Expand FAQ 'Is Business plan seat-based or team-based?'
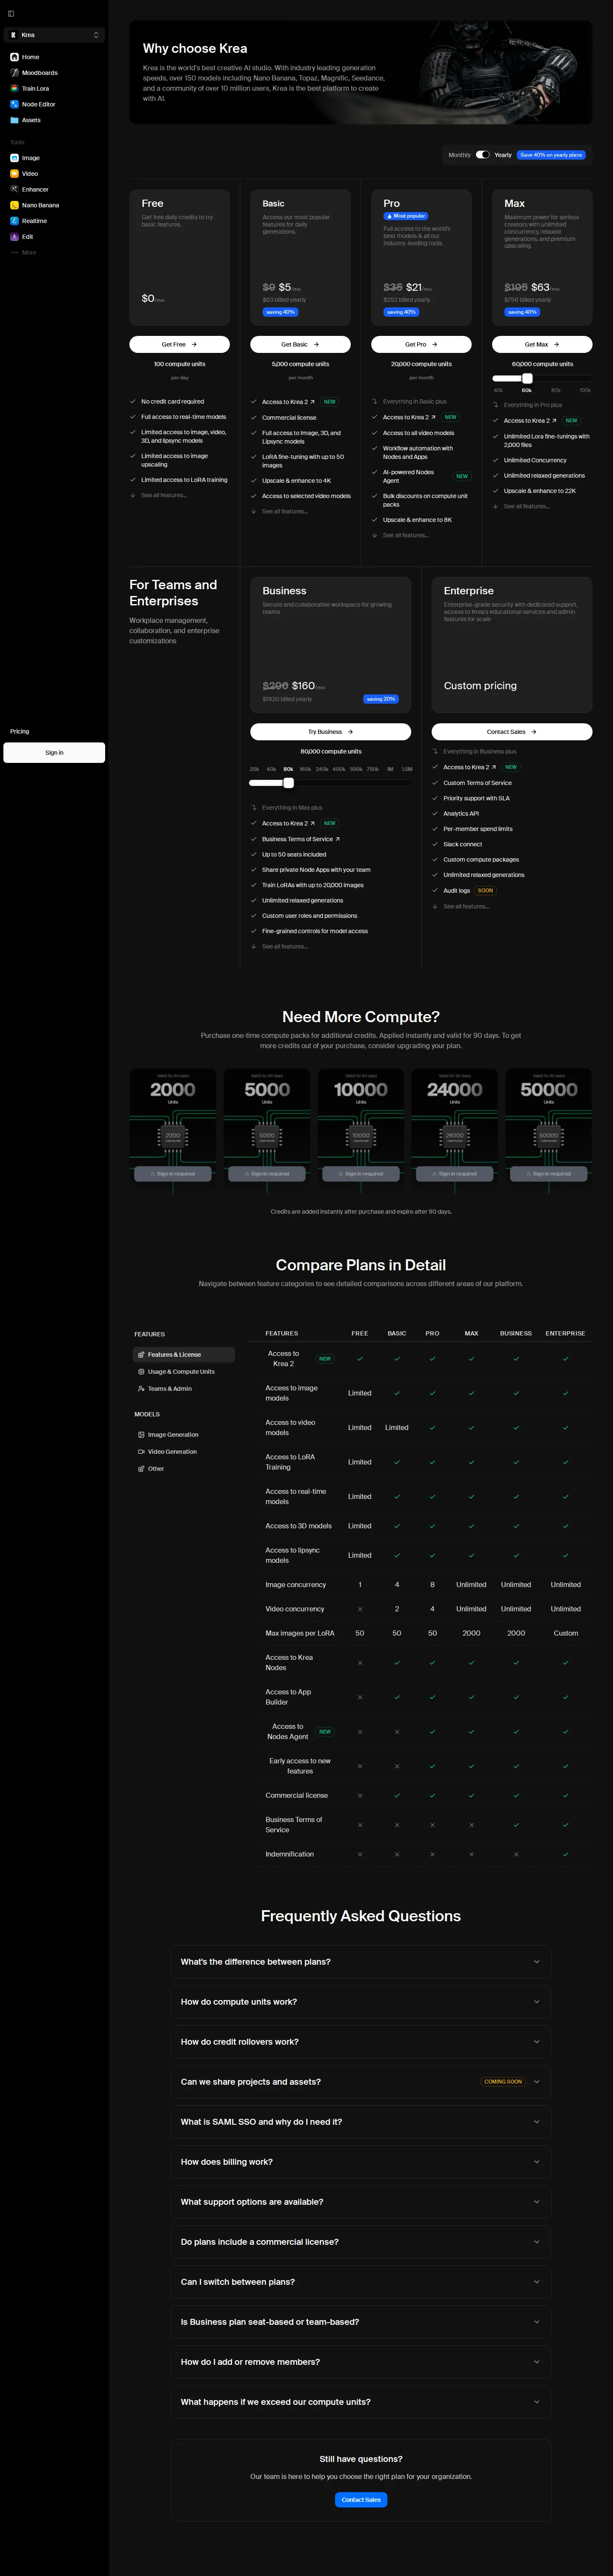613x2576 pixels. click(x=360, y=2322)
